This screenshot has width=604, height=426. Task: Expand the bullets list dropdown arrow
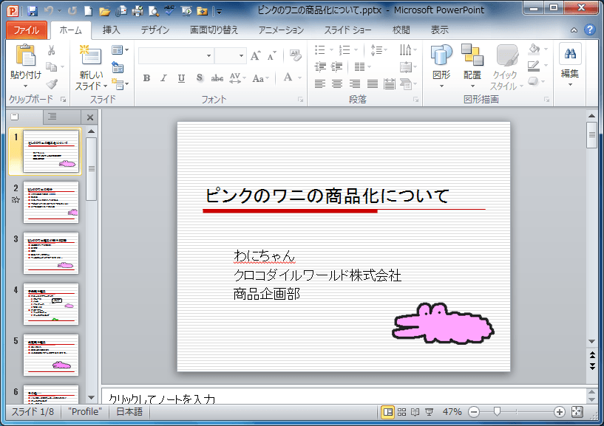pyautogui.click(x=332, y=50)
